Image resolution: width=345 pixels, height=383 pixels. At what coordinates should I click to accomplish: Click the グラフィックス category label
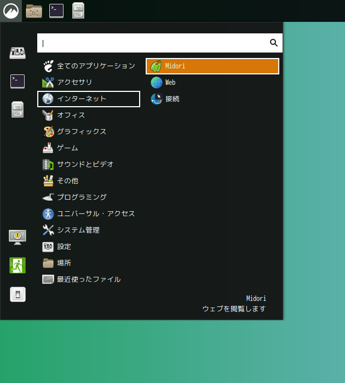click(x=82, y=131)
